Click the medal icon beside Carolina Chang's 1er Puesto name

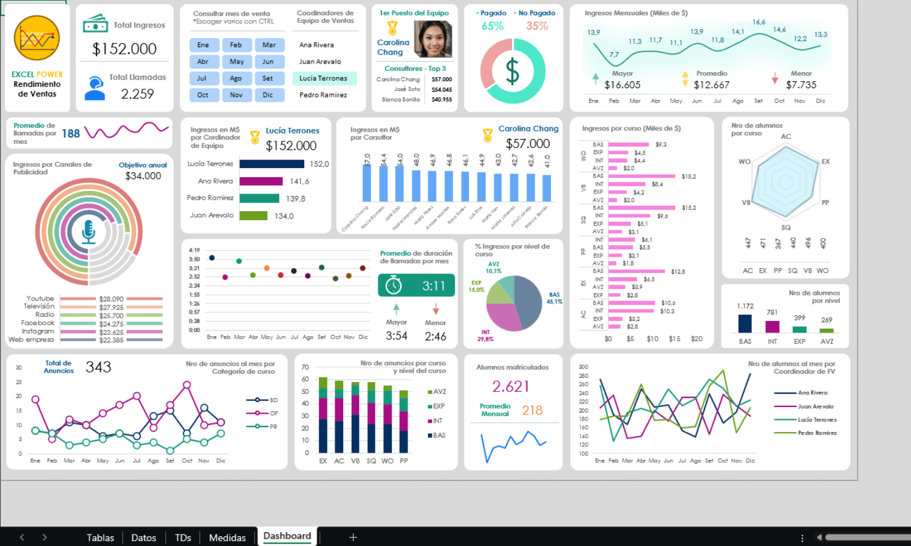point(392,28)
